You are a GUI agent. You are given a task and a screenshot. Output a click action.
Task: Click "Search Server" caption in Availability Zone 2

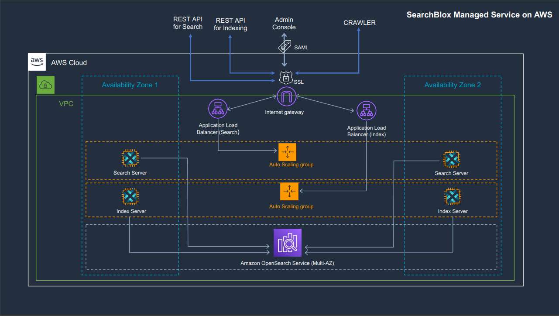[452, 173]
